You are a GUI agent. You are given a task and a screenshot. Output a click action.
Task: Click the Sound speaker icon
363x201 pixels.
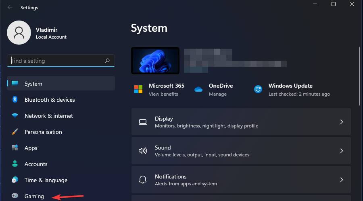(143, 151)
